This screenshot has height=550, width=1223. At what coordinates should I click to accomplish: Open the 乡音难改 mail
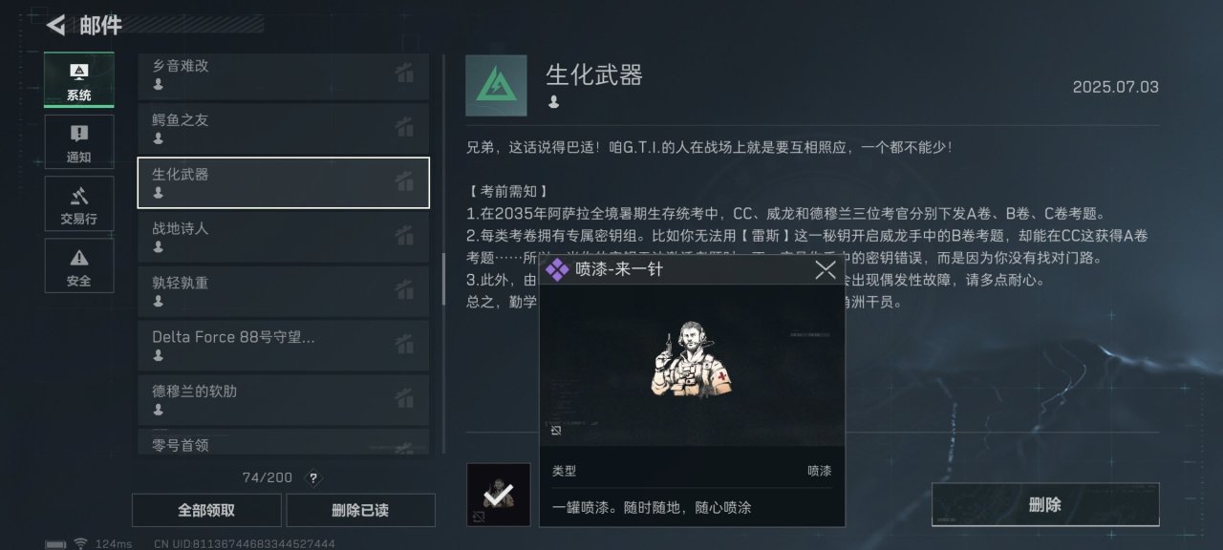click(284, 74)
